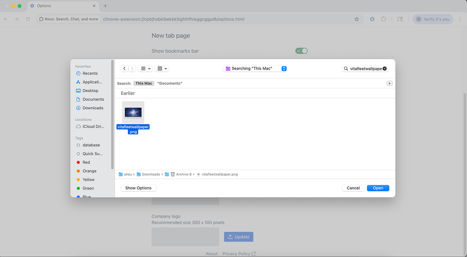Add search criteria with plus button
Image resolution: width=467 pixels, height=257 pixels.
pos(389,83)
